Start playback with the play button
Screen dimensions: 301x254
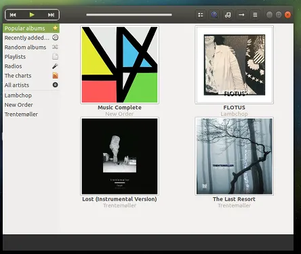pos(32,15)
